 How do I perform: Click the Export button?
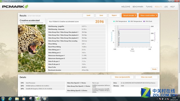point(114,15)
